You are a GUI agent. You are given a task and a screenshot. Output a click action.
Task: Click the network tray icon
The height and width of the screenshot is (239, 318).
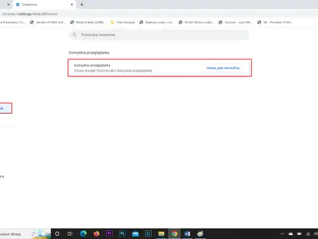tap(308, 234)
